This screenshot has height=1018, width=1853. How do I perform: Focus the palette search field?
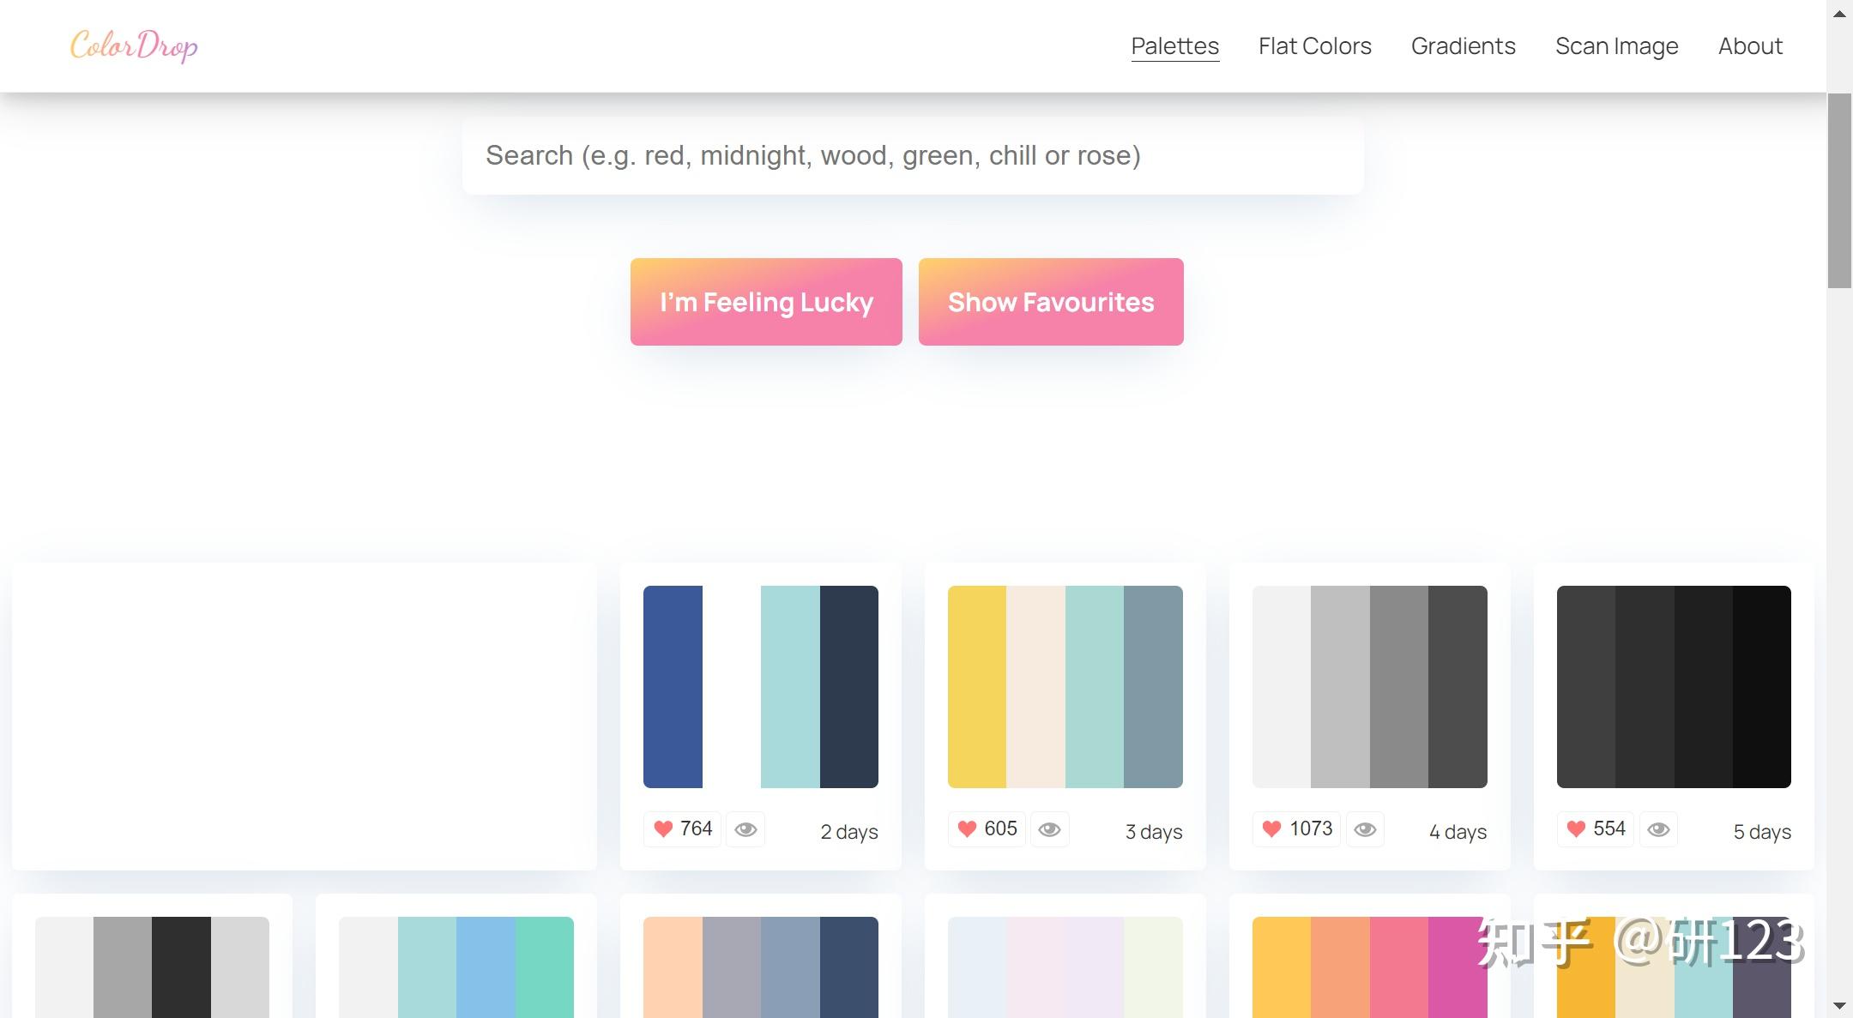point(913,155)
